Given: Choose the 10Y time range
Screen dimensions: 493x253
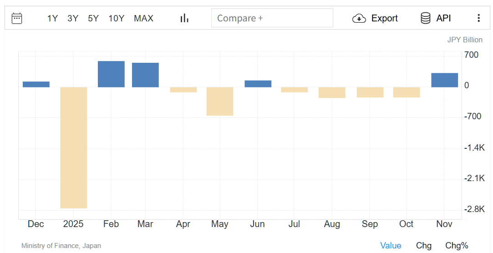Looking at the screenshot, I should coord(116,18).
